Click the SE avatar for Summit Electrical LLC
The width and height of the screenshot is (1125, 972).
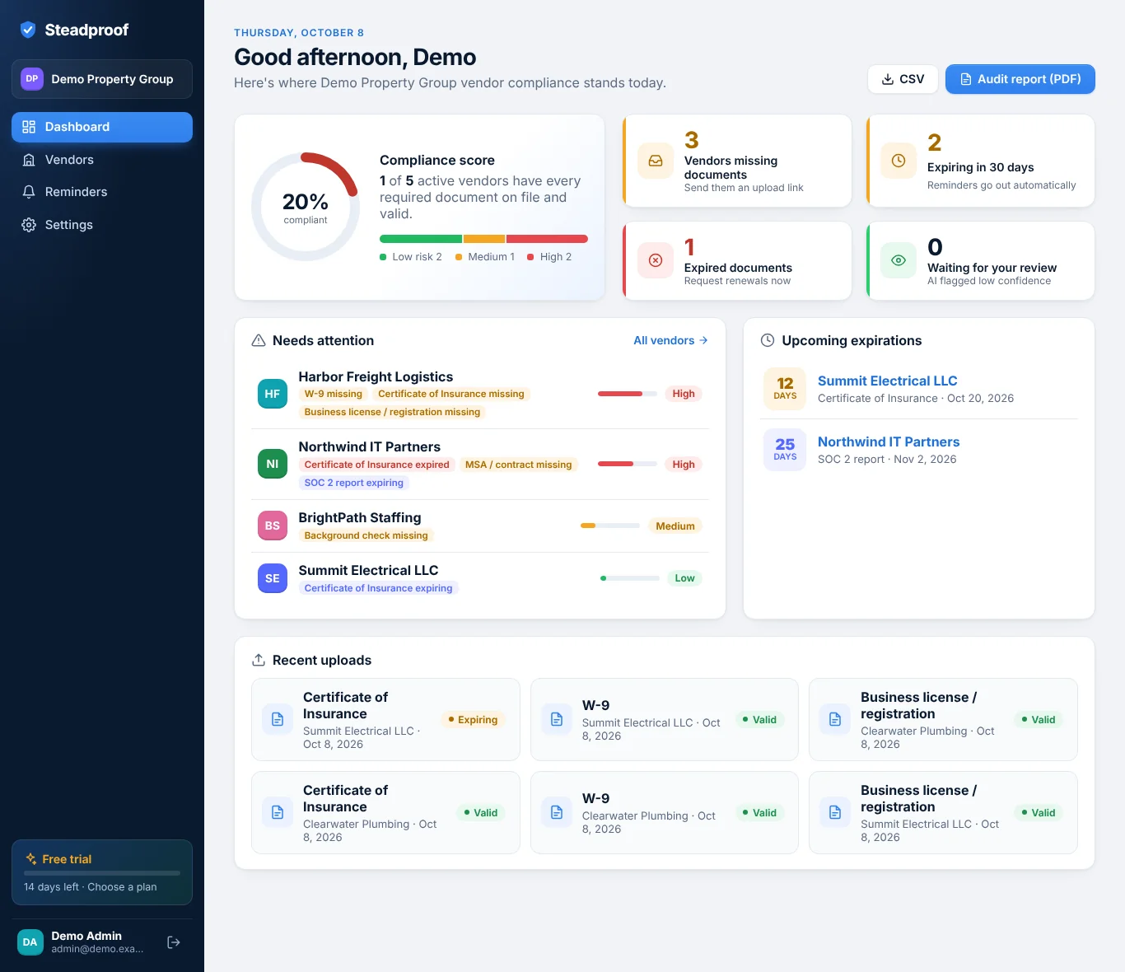coord(273,578)
